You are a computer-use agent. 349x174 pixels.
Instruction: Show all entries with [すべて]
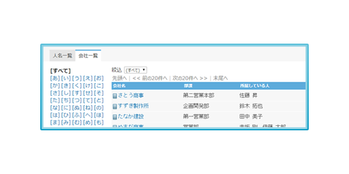[60, 71]
